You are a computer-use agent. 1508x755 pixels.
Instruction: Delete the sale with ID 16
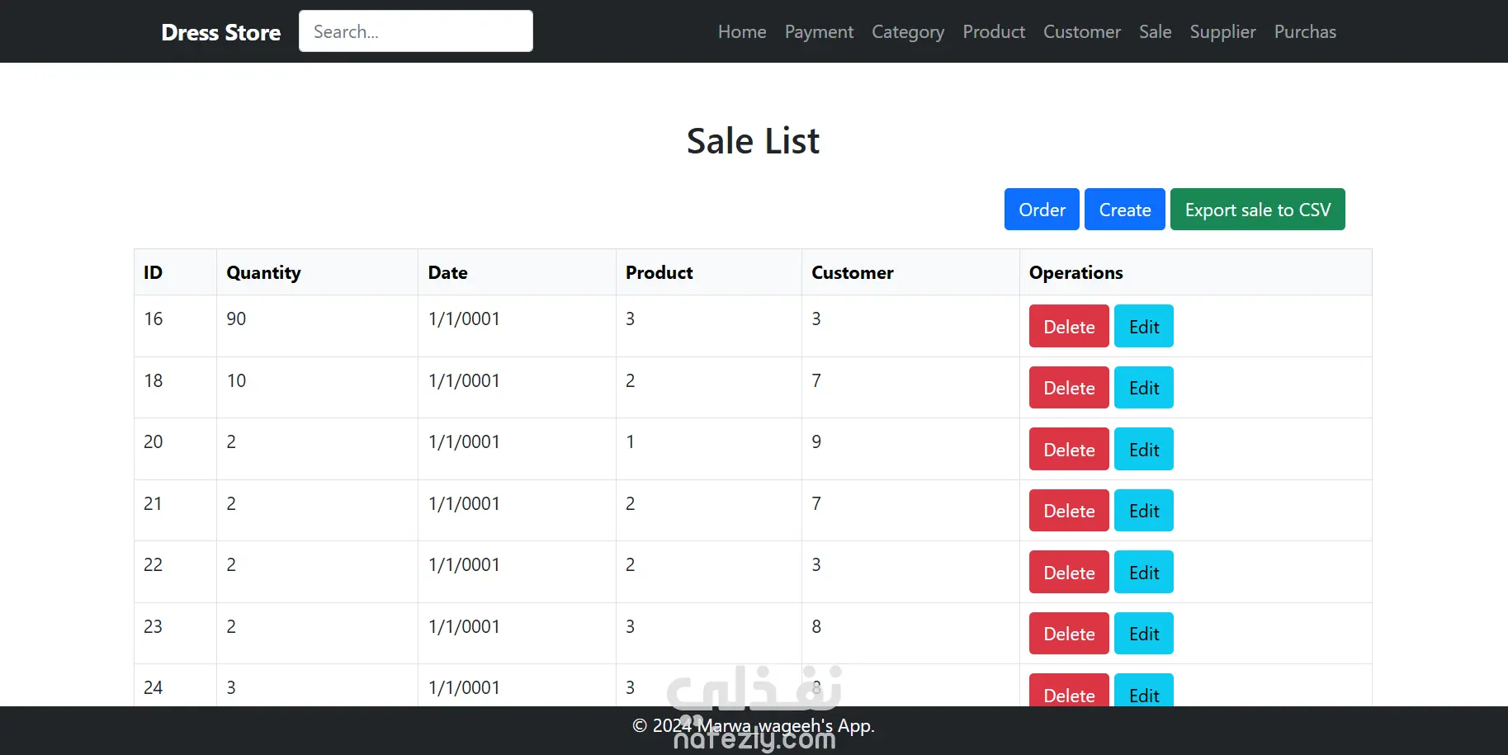click(1069, 327)
